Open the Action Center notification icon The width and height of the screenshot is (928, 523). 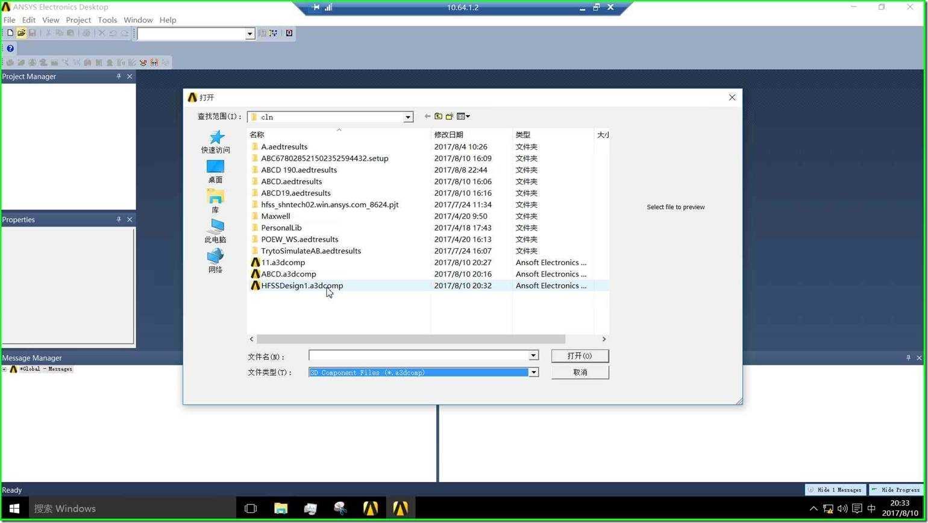[x=856, y=509]
